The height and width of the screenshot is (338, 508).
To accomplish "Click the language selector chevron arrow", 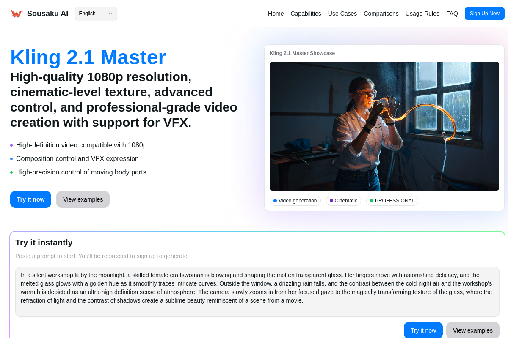I will 110,14.
